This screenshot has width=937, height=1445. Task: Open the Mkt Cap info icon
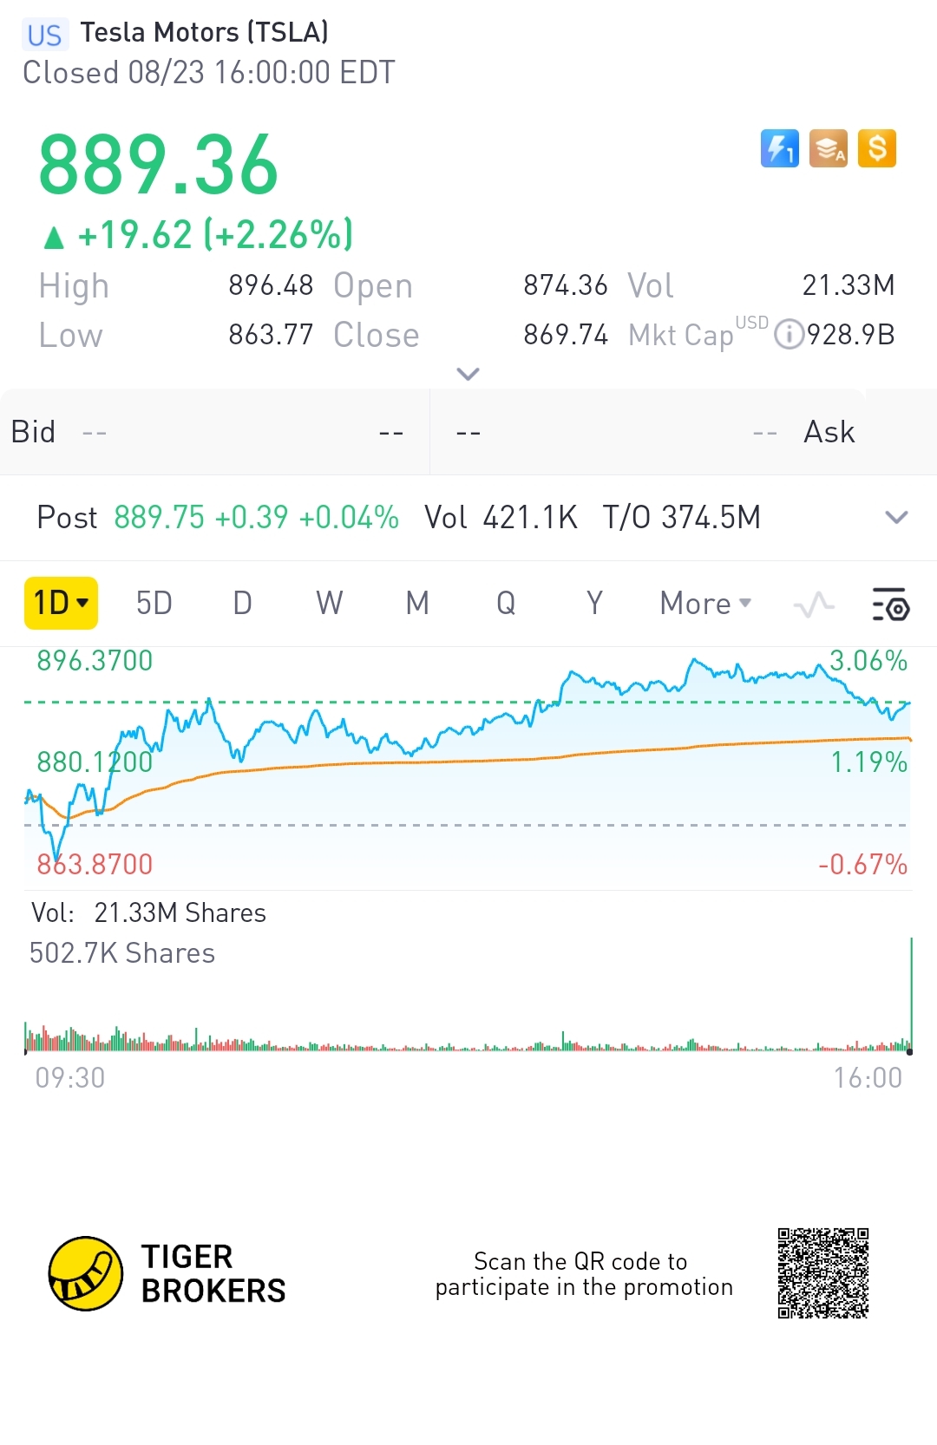(x=789, y=335)
